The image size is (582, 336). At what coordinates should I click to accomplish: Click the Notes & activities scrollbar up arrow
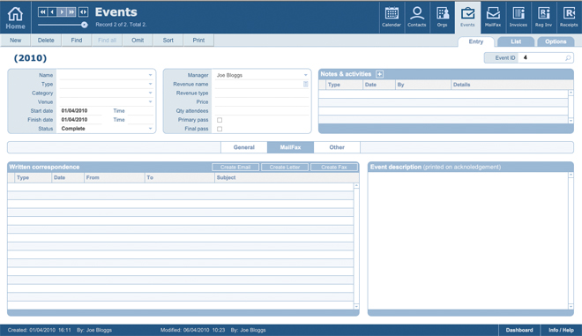pos(571,93)
